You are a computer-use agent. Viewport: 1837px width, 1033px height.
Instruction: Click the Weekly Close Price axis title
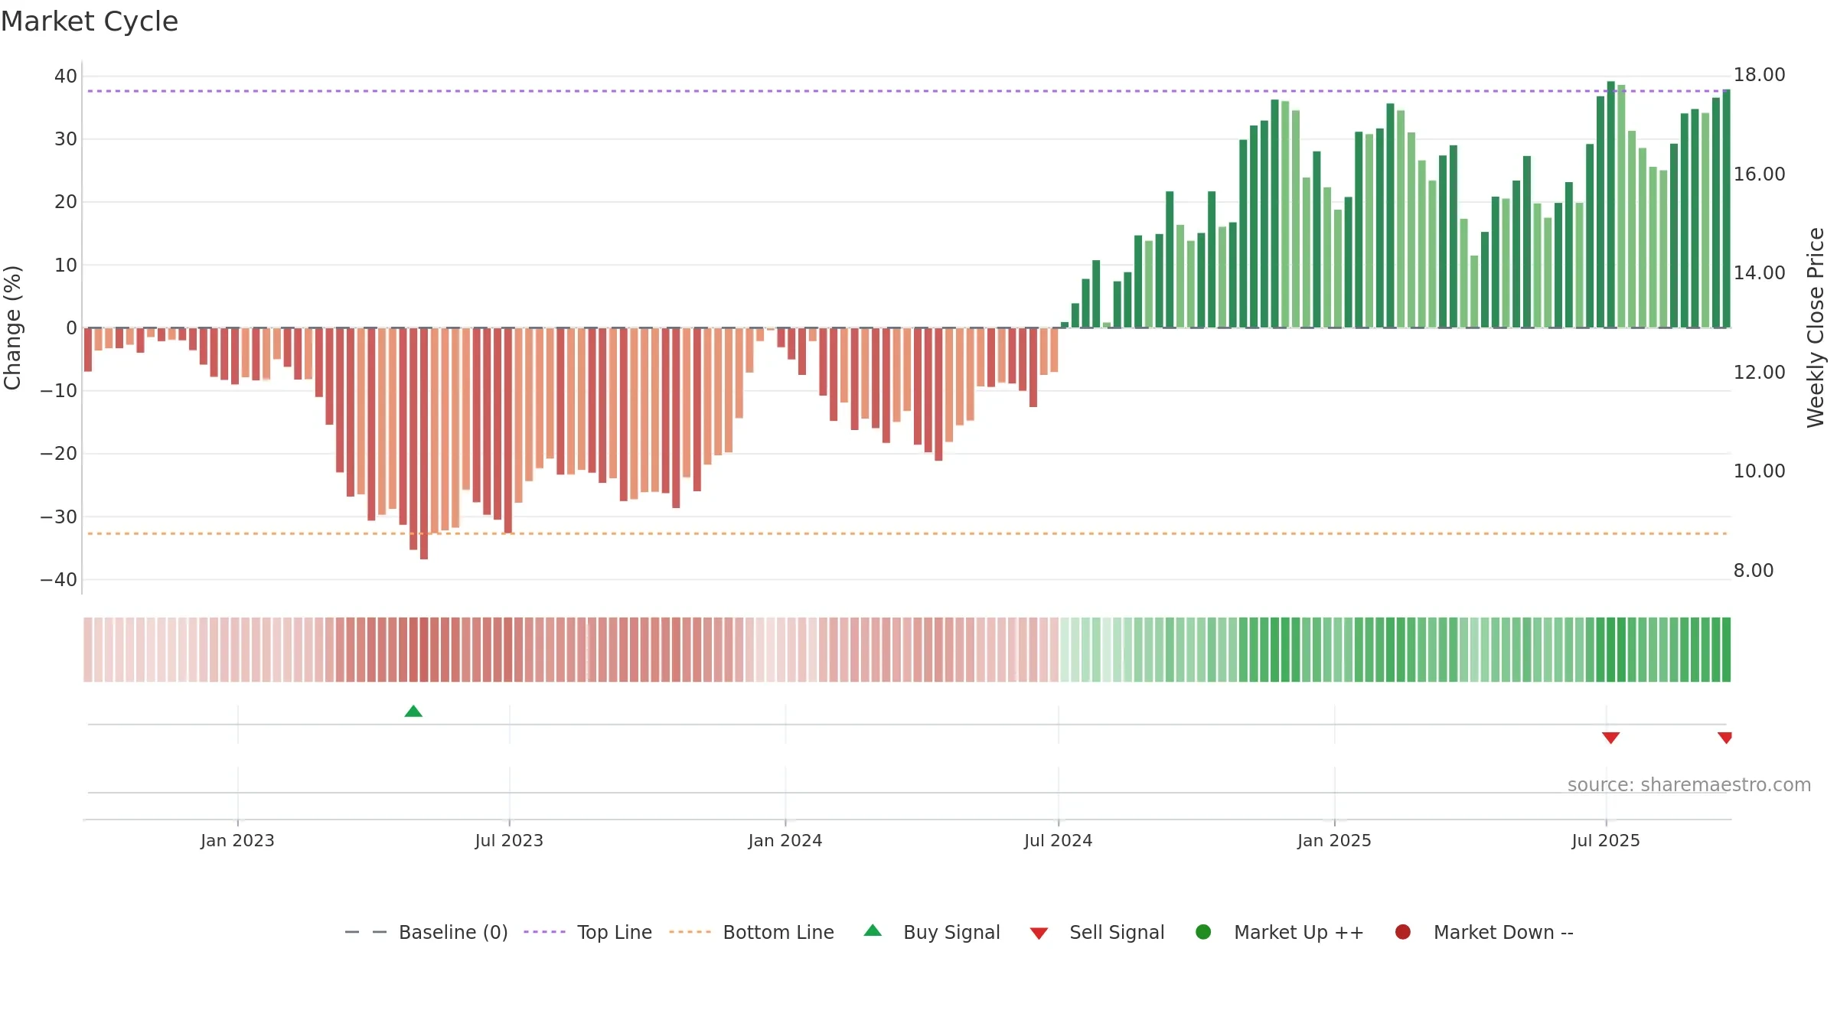click(1816, 327)
